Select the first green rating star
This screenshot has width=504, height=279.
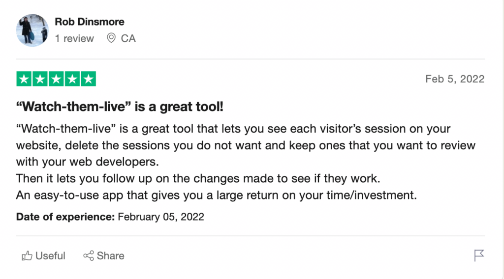(24, 79)
